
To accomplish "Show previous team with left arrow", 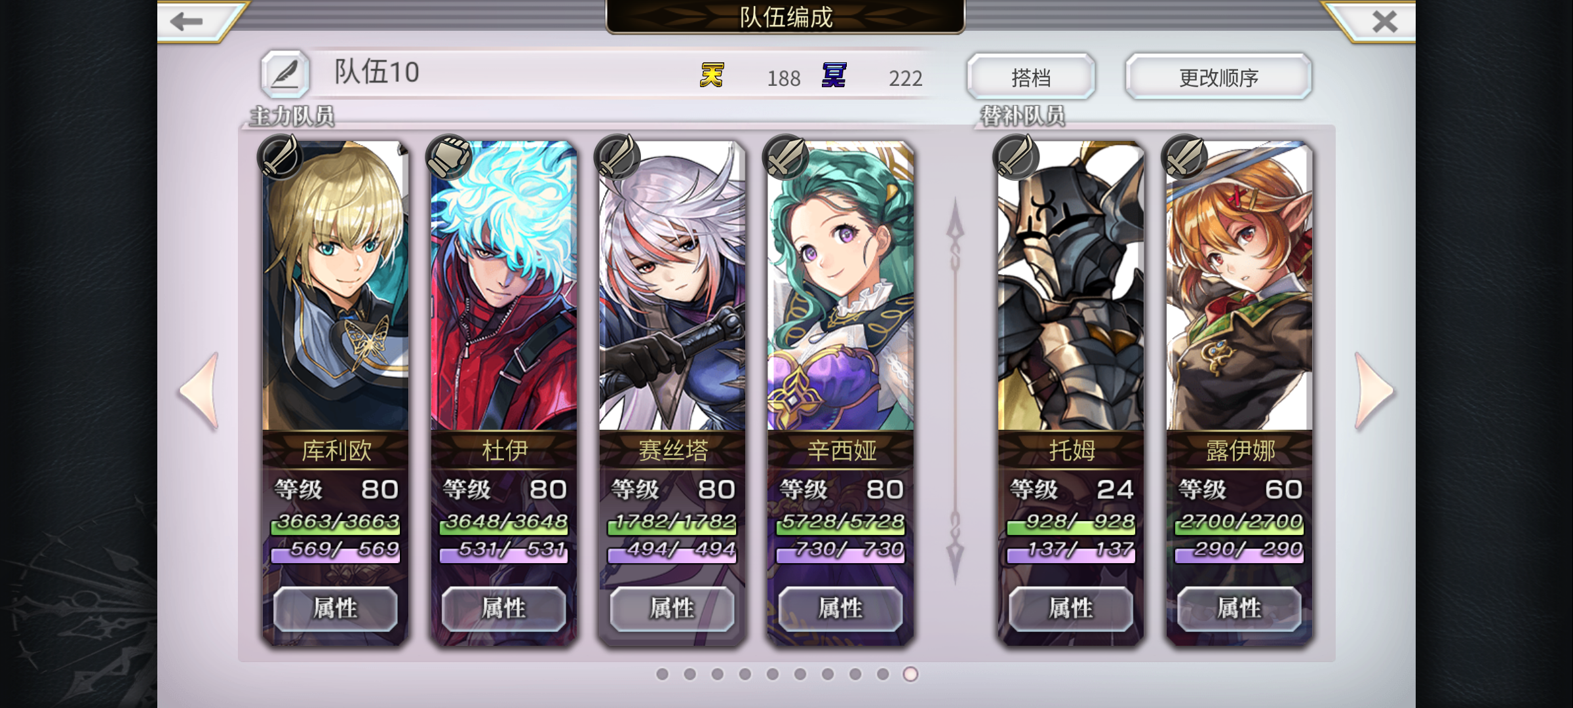I will point(200,391).
